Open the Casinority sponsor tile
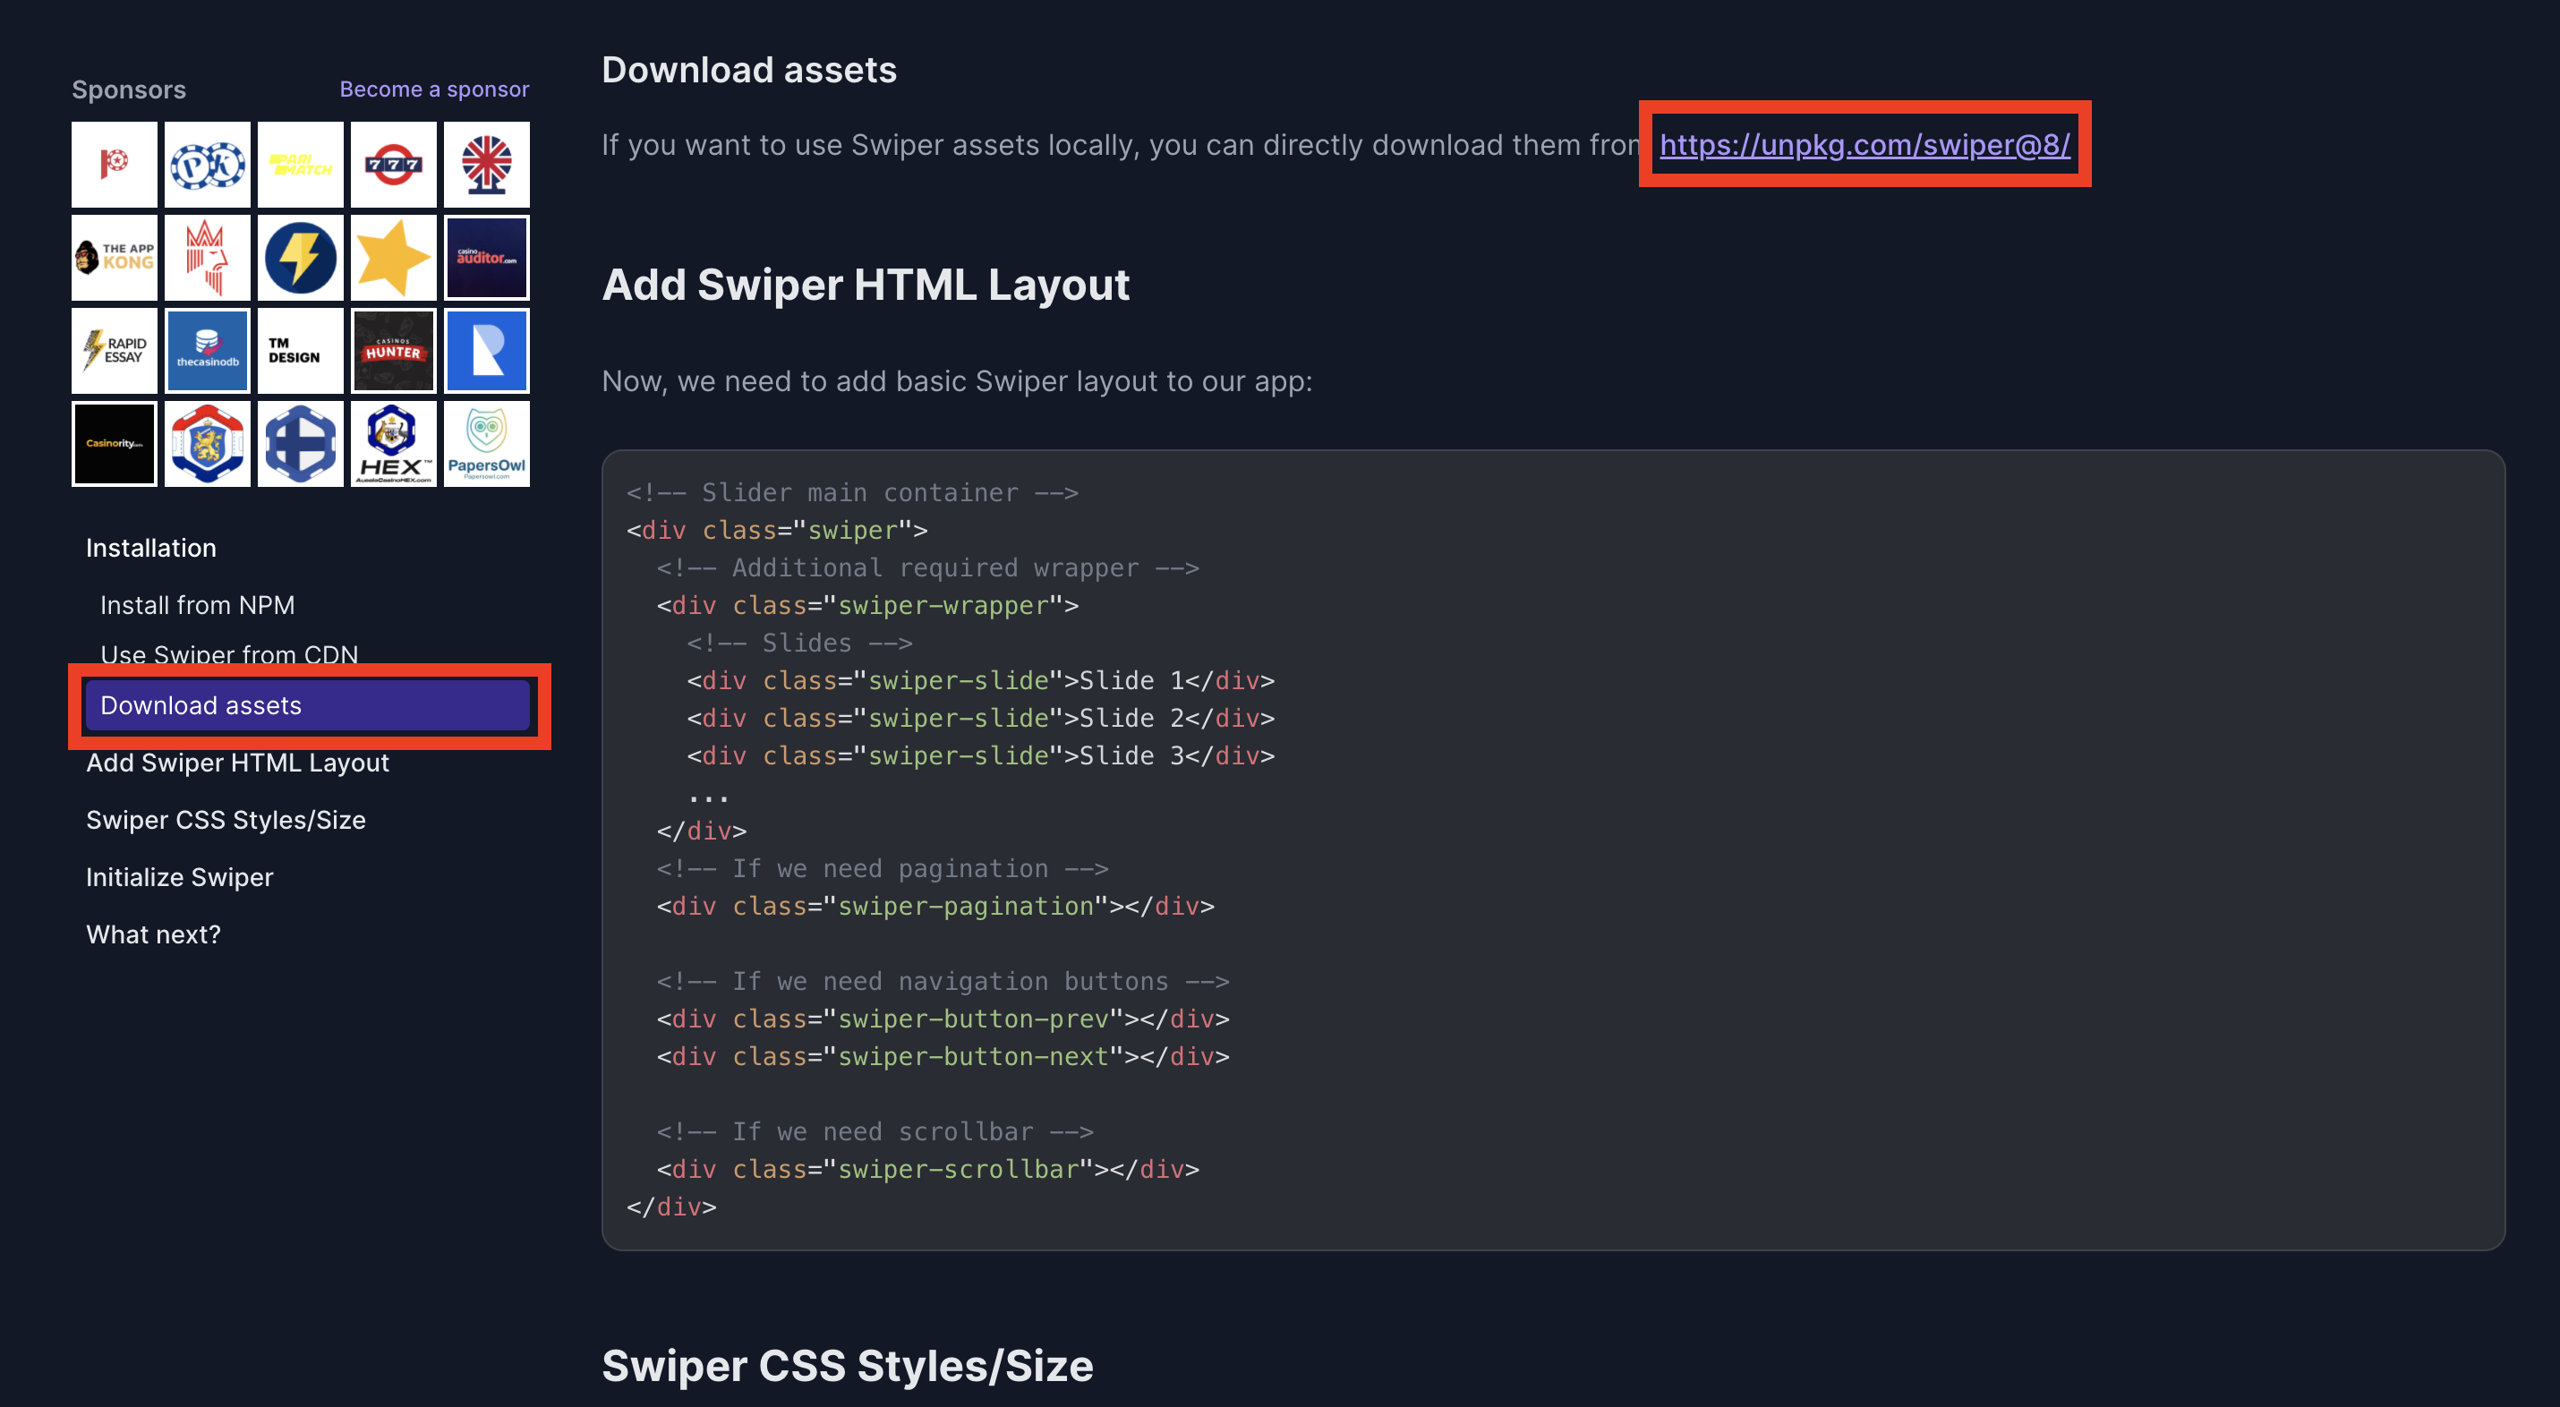2560x1407 pixels. [x=115, y=443]
